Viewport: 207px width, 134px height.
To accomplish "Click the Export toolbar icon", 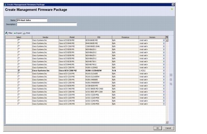I will pos(18,33).
